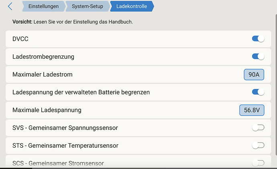
Task: Click the DVCC label text
Action: point(20,39)
